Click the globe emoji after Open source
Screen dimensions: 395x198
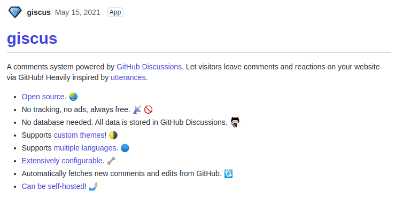coord(73,97)
